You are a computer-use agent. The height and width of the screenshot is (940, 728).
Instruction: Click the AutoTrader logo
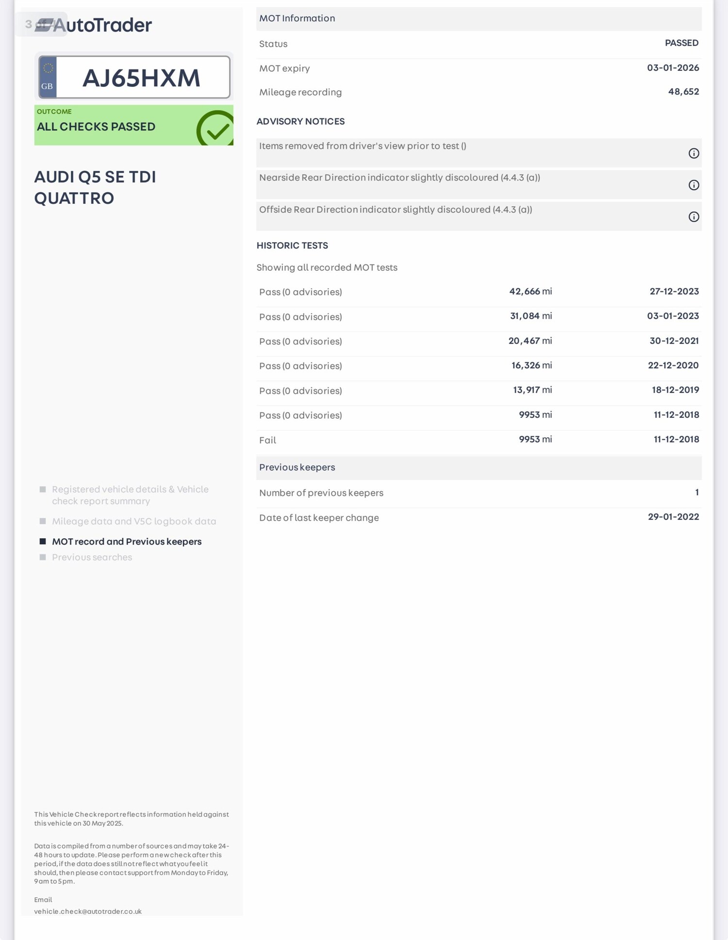(x=93, y=25)
